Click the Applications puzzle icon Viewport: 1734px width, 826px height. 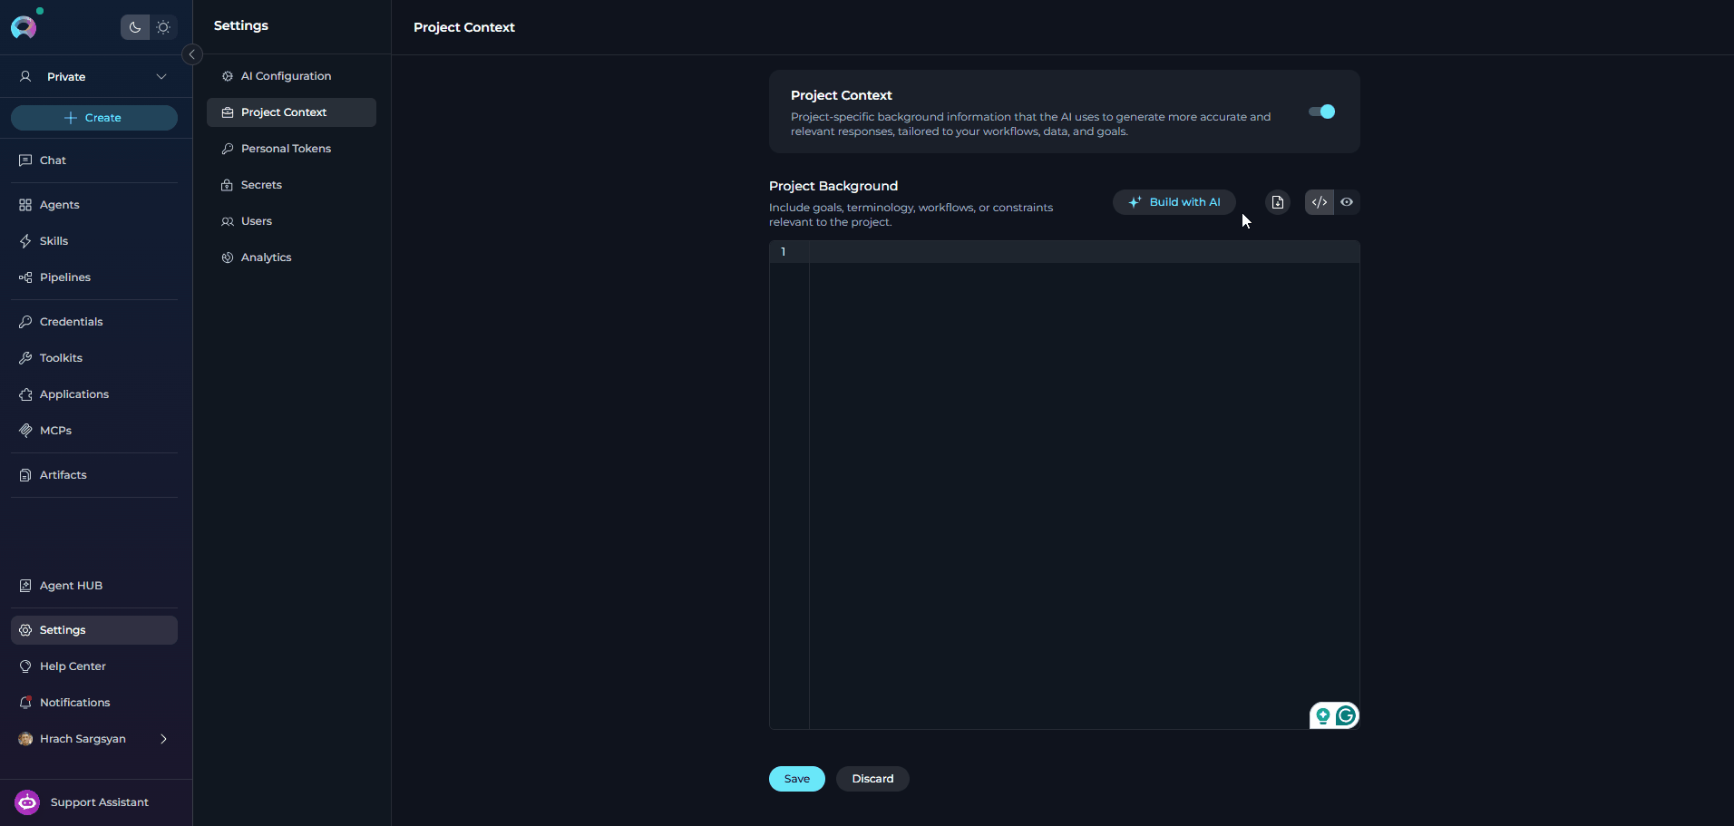click(x=25, y=394)
